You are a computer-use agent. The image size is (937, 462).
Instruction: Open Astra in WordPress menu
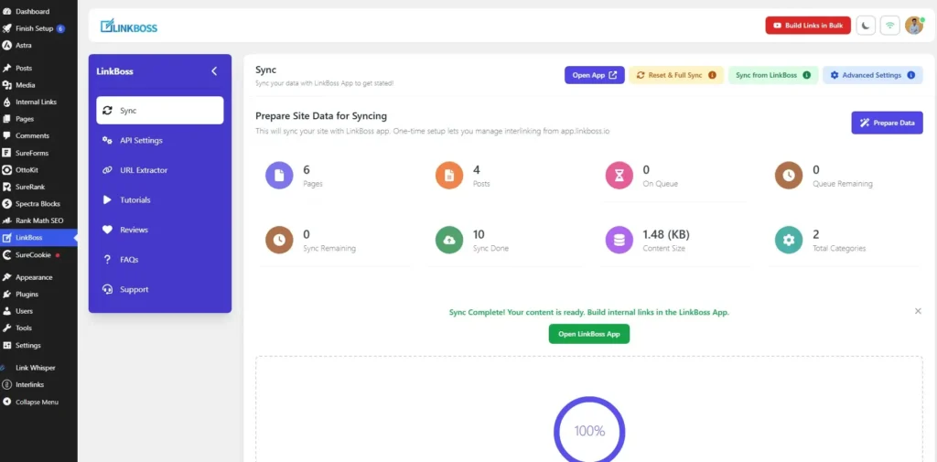coord(38,46)
